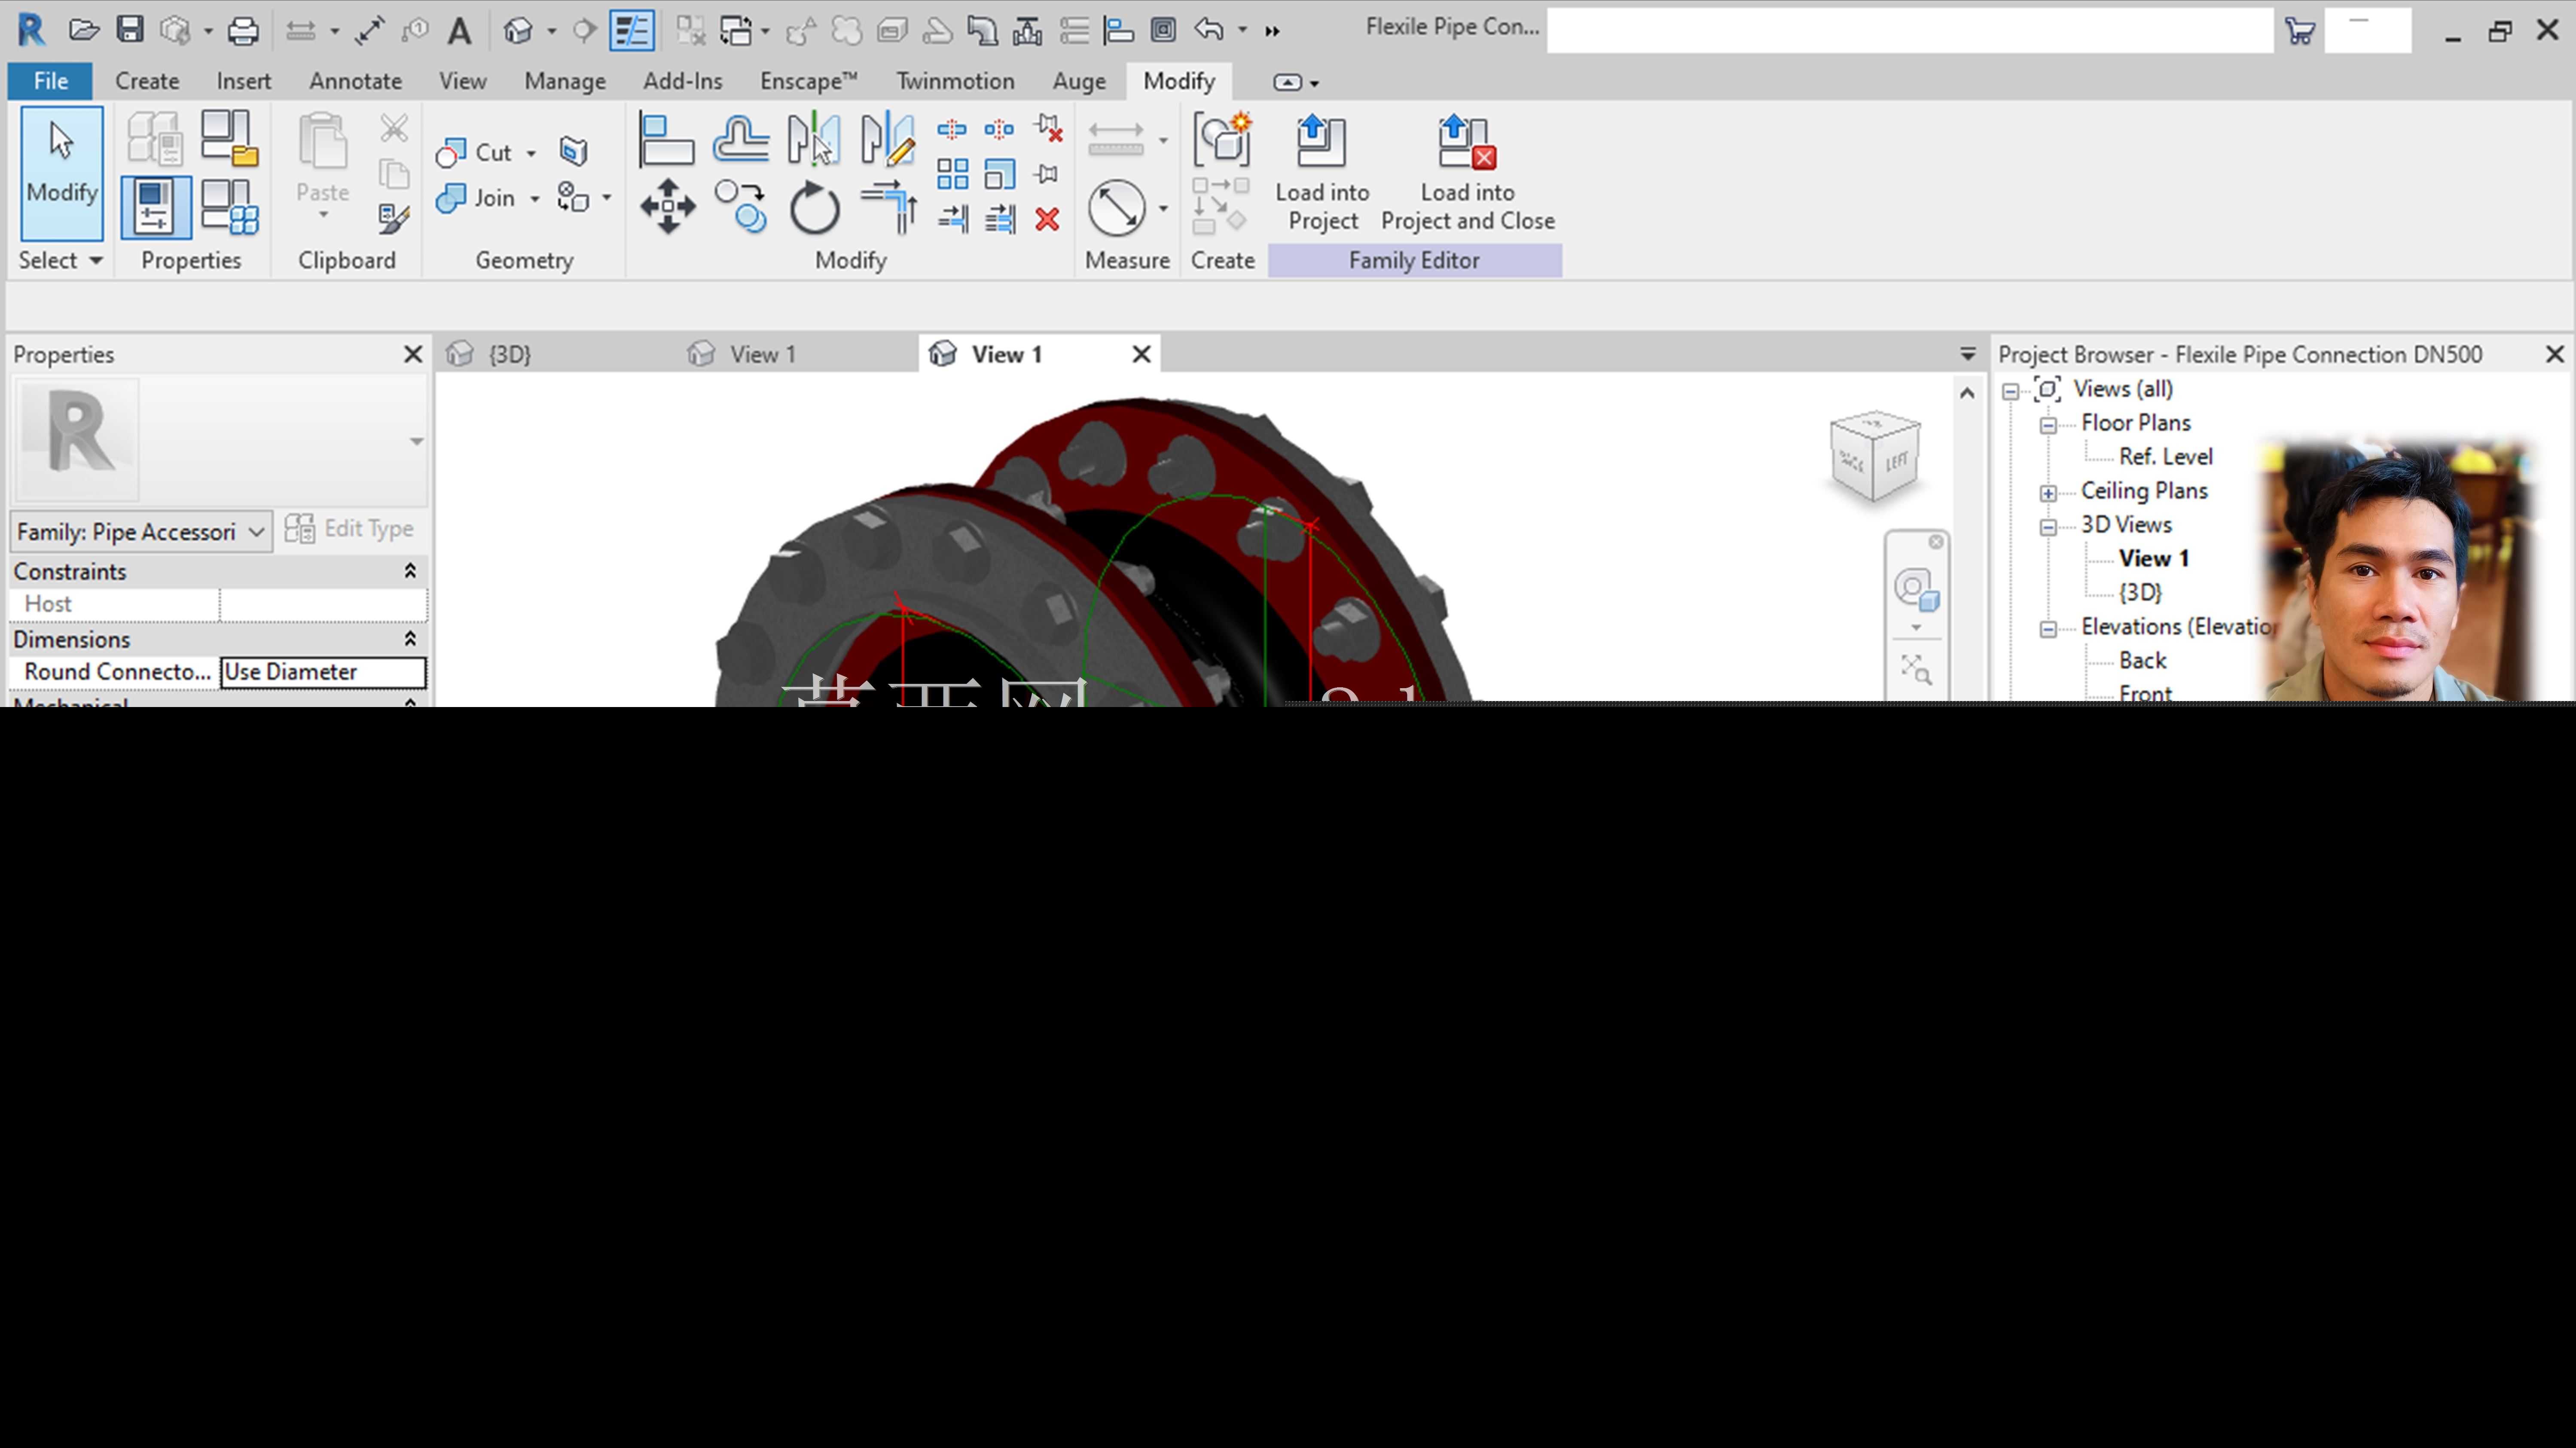Toggle the Thin Lines button
Viewport: 2576px width, 1448px height.
click(632, 31)
